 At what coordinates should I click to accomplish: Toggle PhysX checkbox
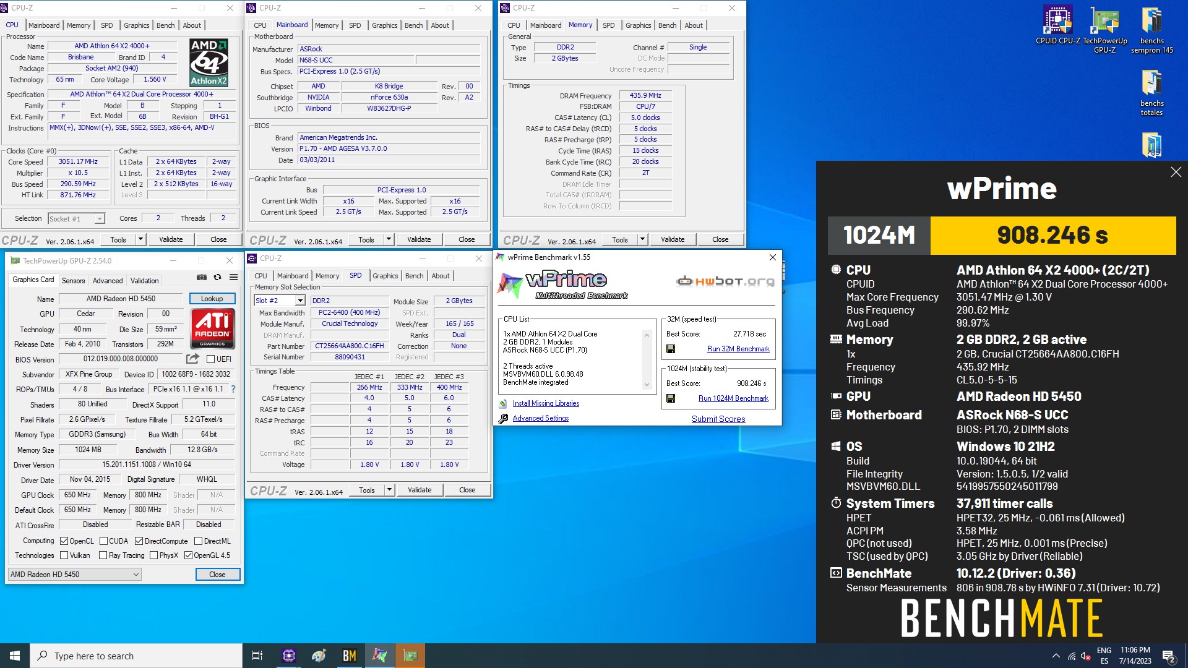(x=153, y=555)
